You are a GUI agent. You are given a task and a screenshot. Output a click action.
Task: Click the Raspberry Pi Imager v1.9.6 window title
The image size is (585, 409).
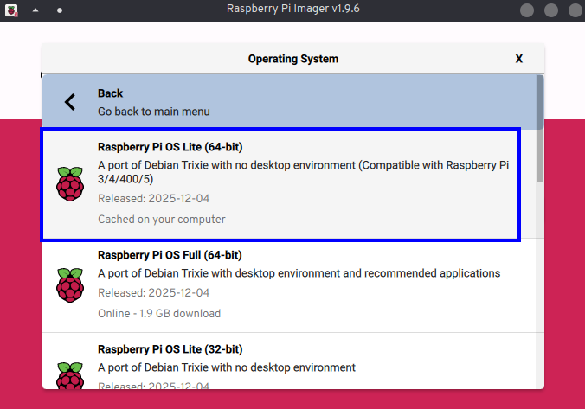point(292,10)
